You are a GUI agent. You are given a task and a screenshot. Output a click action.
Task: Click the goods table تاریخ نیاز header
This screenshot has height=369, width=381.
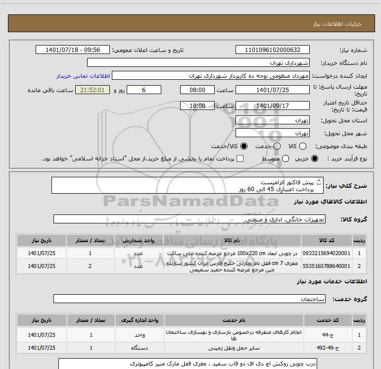click(41, 240)
